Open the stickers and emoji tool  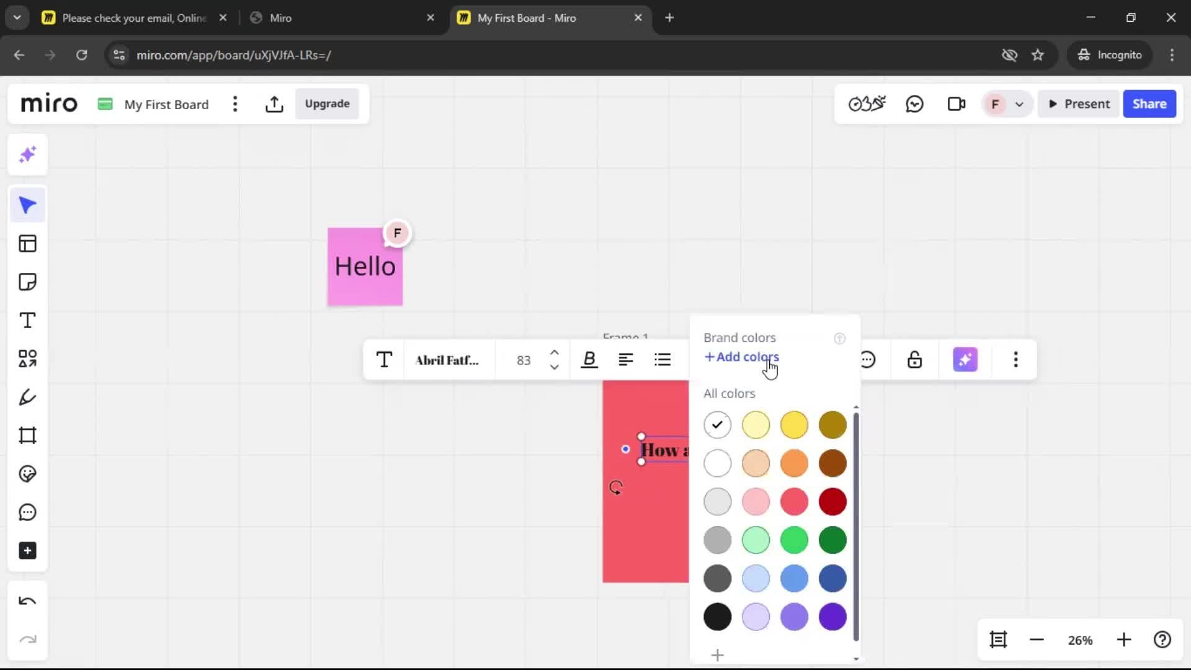tap(27, 474)
